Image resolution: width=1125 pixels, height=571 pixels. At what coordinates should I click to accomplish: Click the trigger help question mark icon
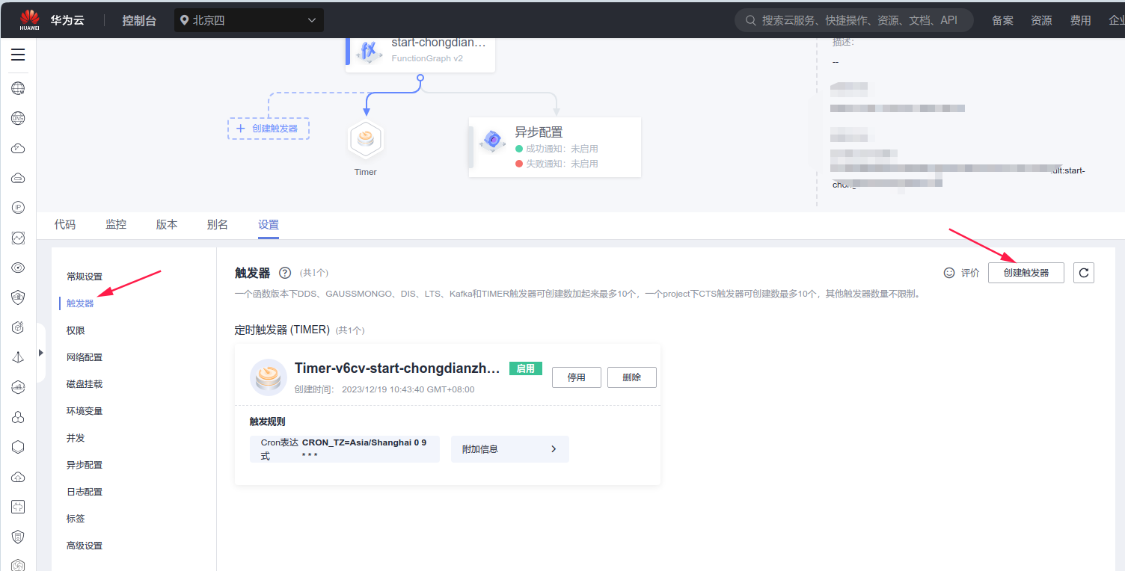click(x=284, y=273)
